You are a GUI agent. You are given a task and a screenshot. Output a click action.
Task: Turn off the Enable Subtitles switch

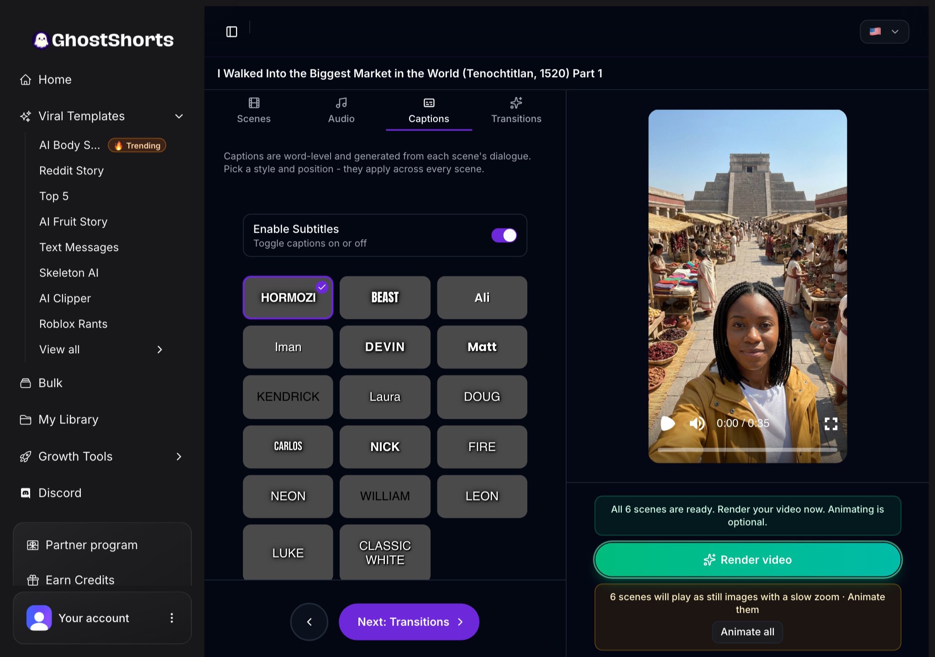click(x=504, y=235)
